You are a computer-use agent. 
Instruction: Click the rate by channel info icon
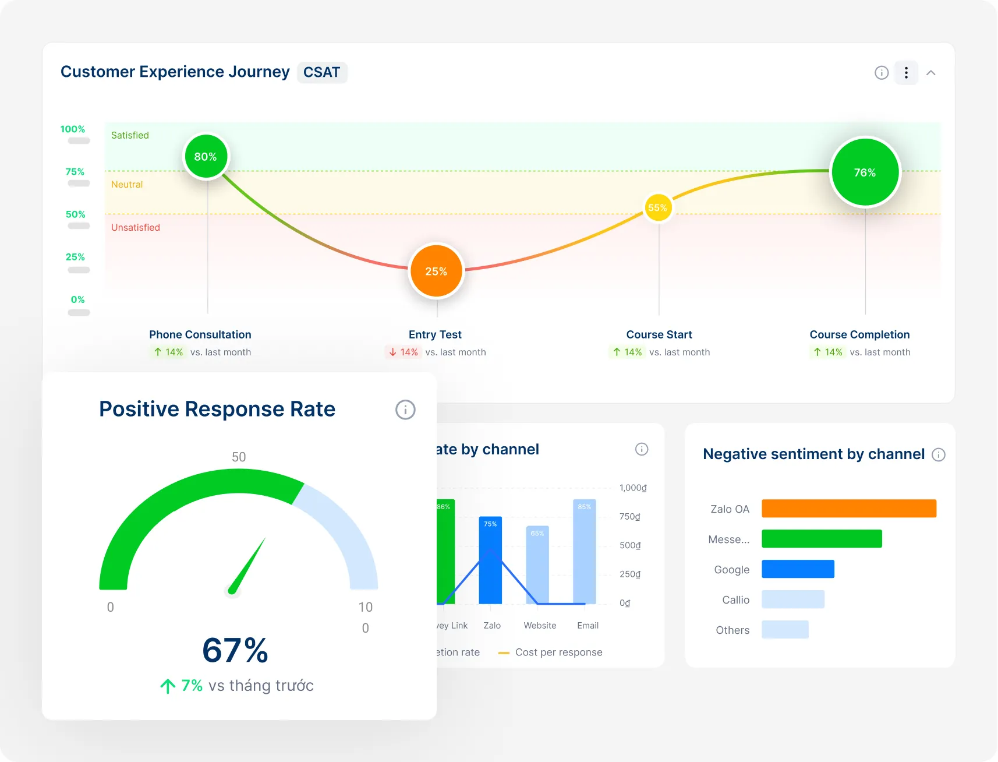pos(642,449)
